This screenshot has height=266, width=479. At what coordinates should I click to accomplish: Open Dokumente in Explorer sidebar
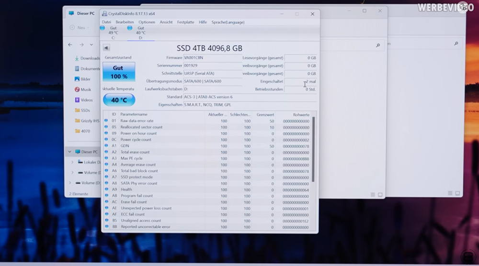(x=87, y=68)
